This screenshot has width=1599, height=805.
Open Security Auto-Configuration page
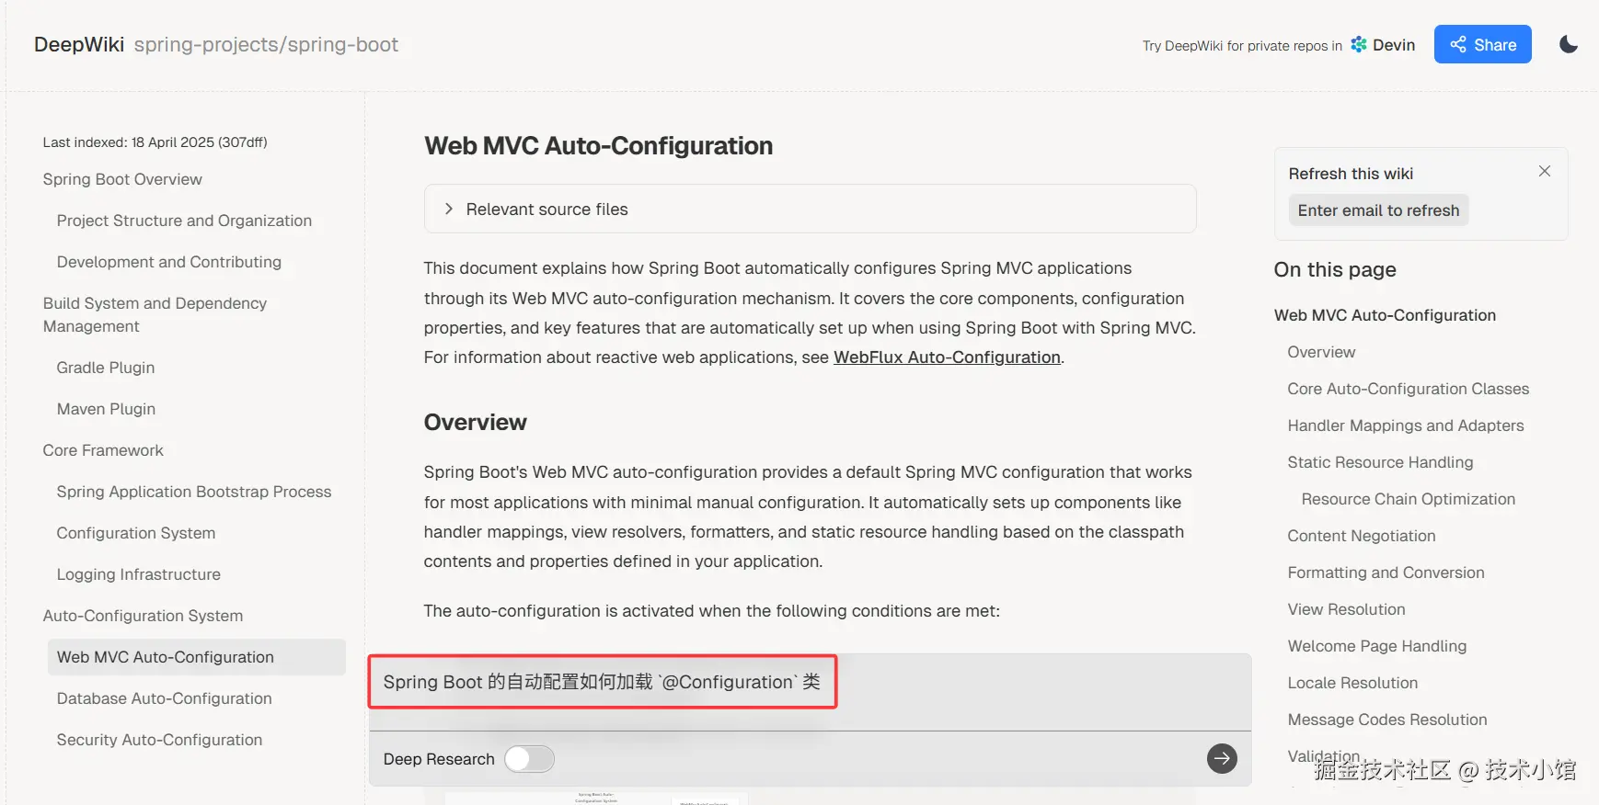[159, 740]
